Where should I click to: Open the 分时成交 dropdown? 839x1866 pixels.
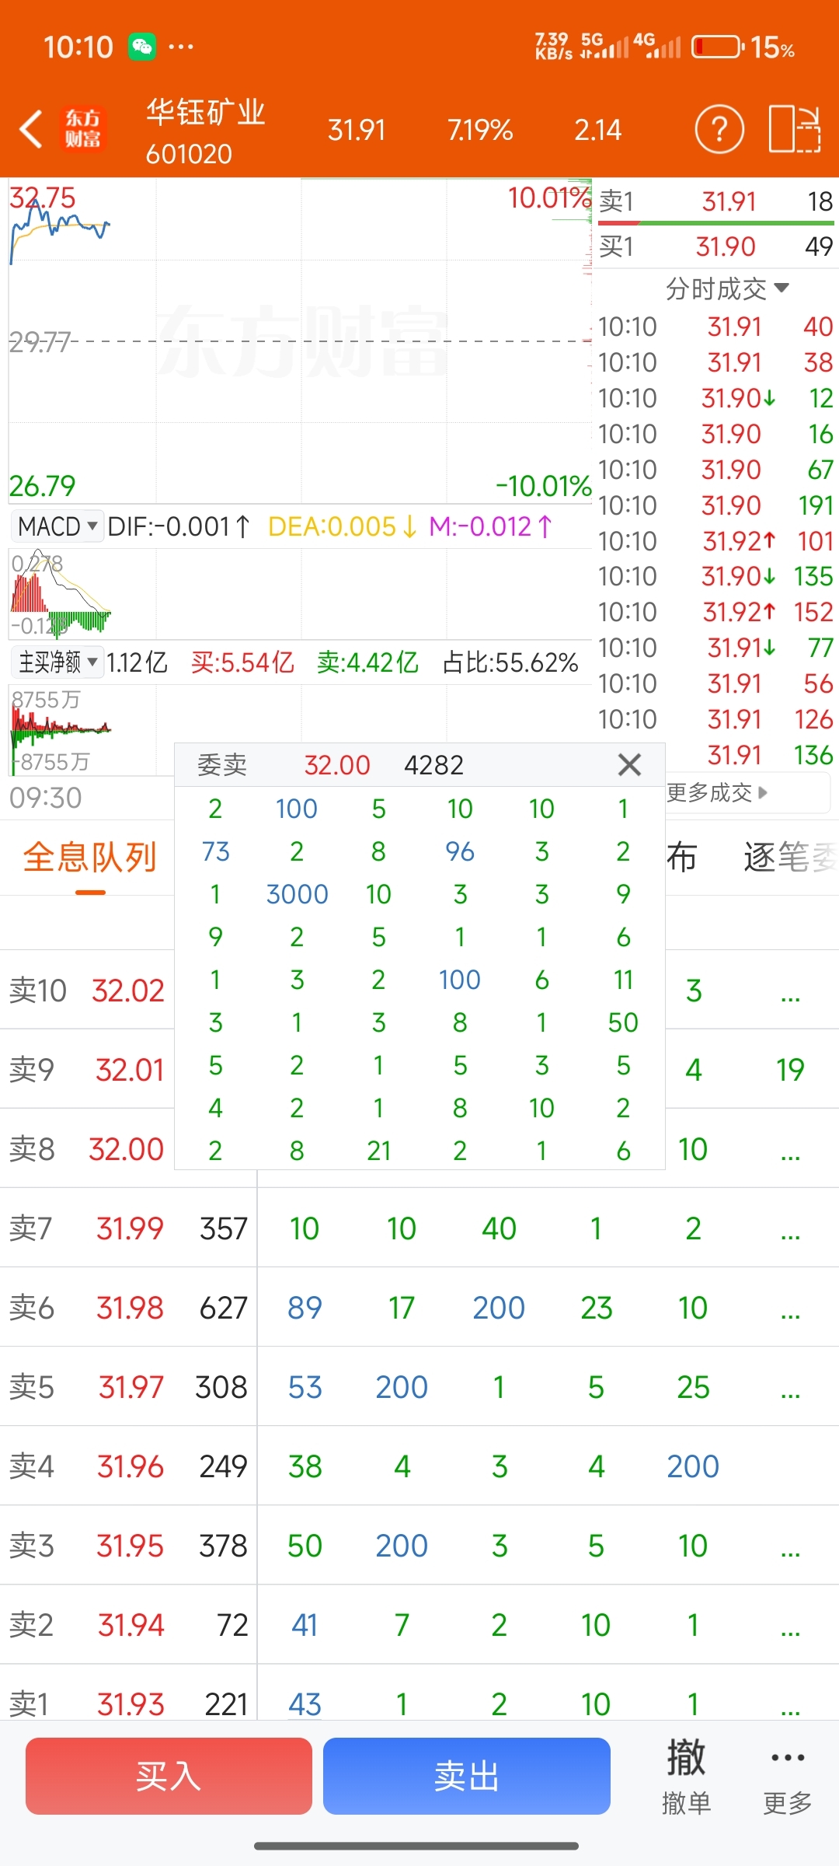tap(727, 288)
